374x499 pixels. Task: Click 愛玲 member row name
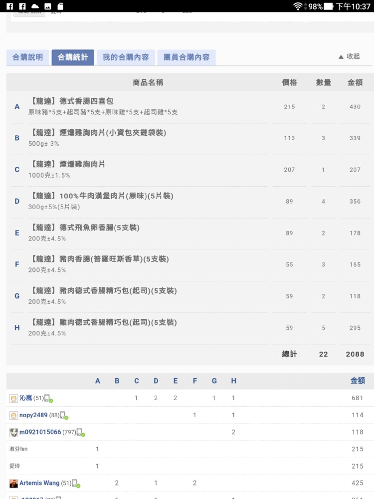(x=14, y=466)
